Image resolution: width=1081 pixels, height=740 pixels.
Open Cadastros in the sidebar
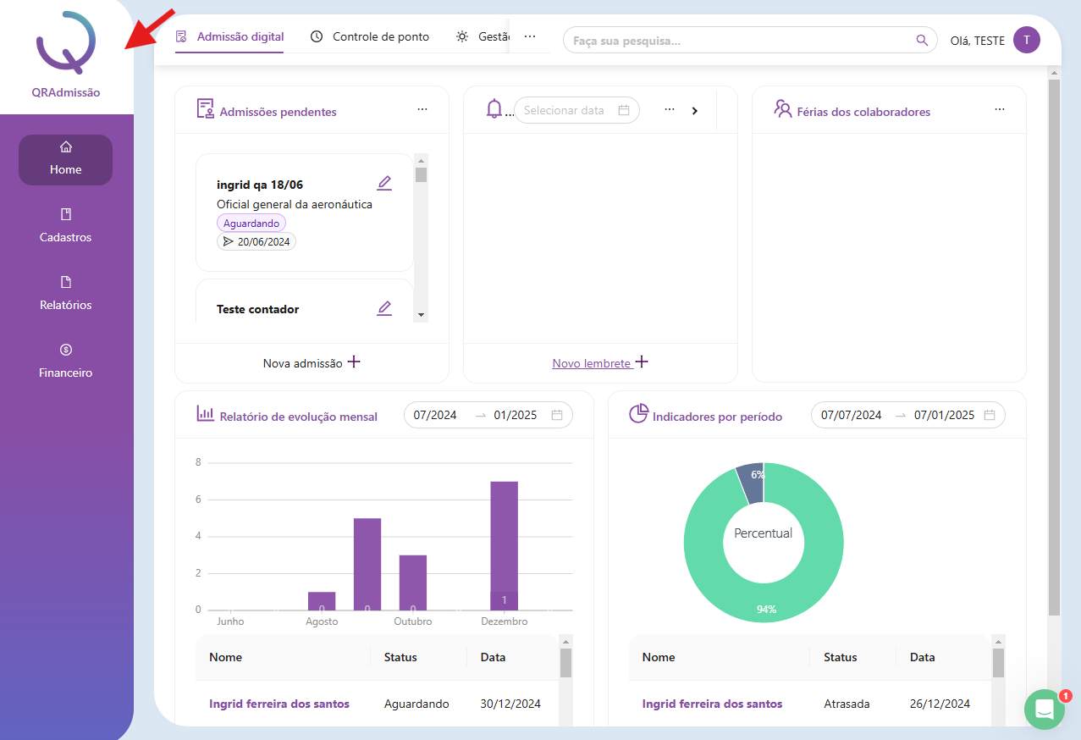65,226
